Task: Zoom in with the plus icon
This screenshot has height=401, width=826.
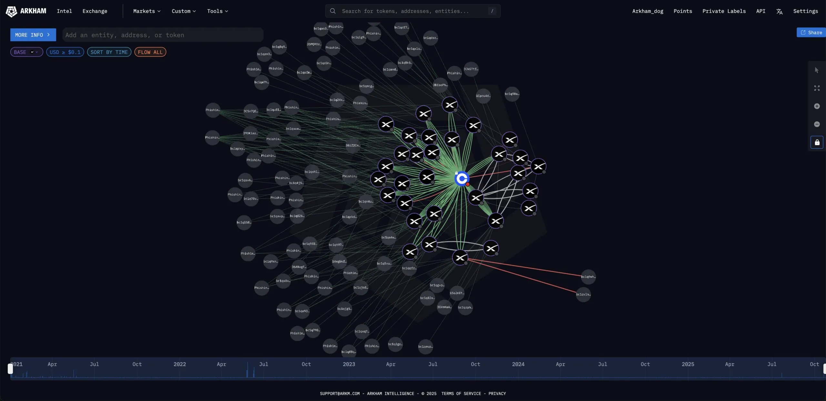Action: [x=817, y=106]
